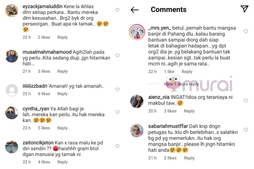The height and width of the screenshot is (169, 254).
Task: Like sabariahmustffar's comment heart icon
Action: point(246,130)
